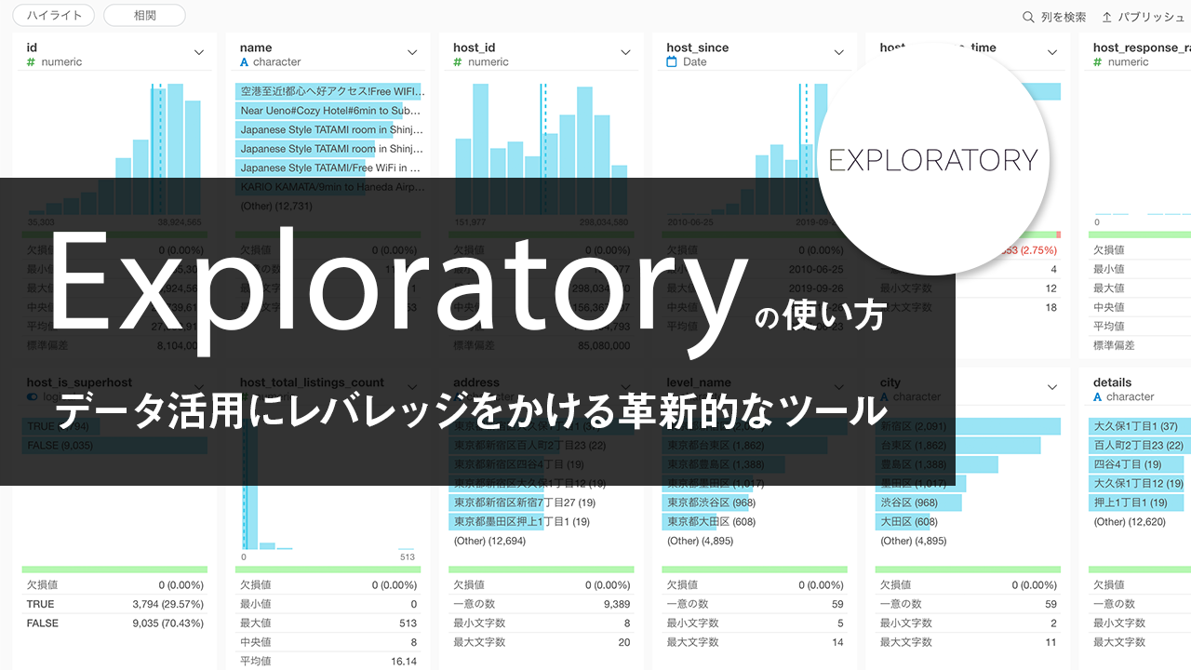Click the details column header name

point(1113,382)
